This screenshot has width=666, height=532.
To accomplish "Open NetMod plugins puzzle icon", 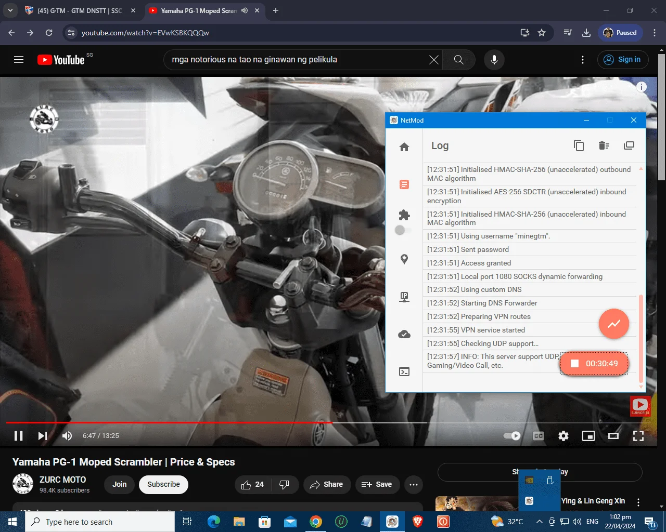I will (x=404, y=215).
